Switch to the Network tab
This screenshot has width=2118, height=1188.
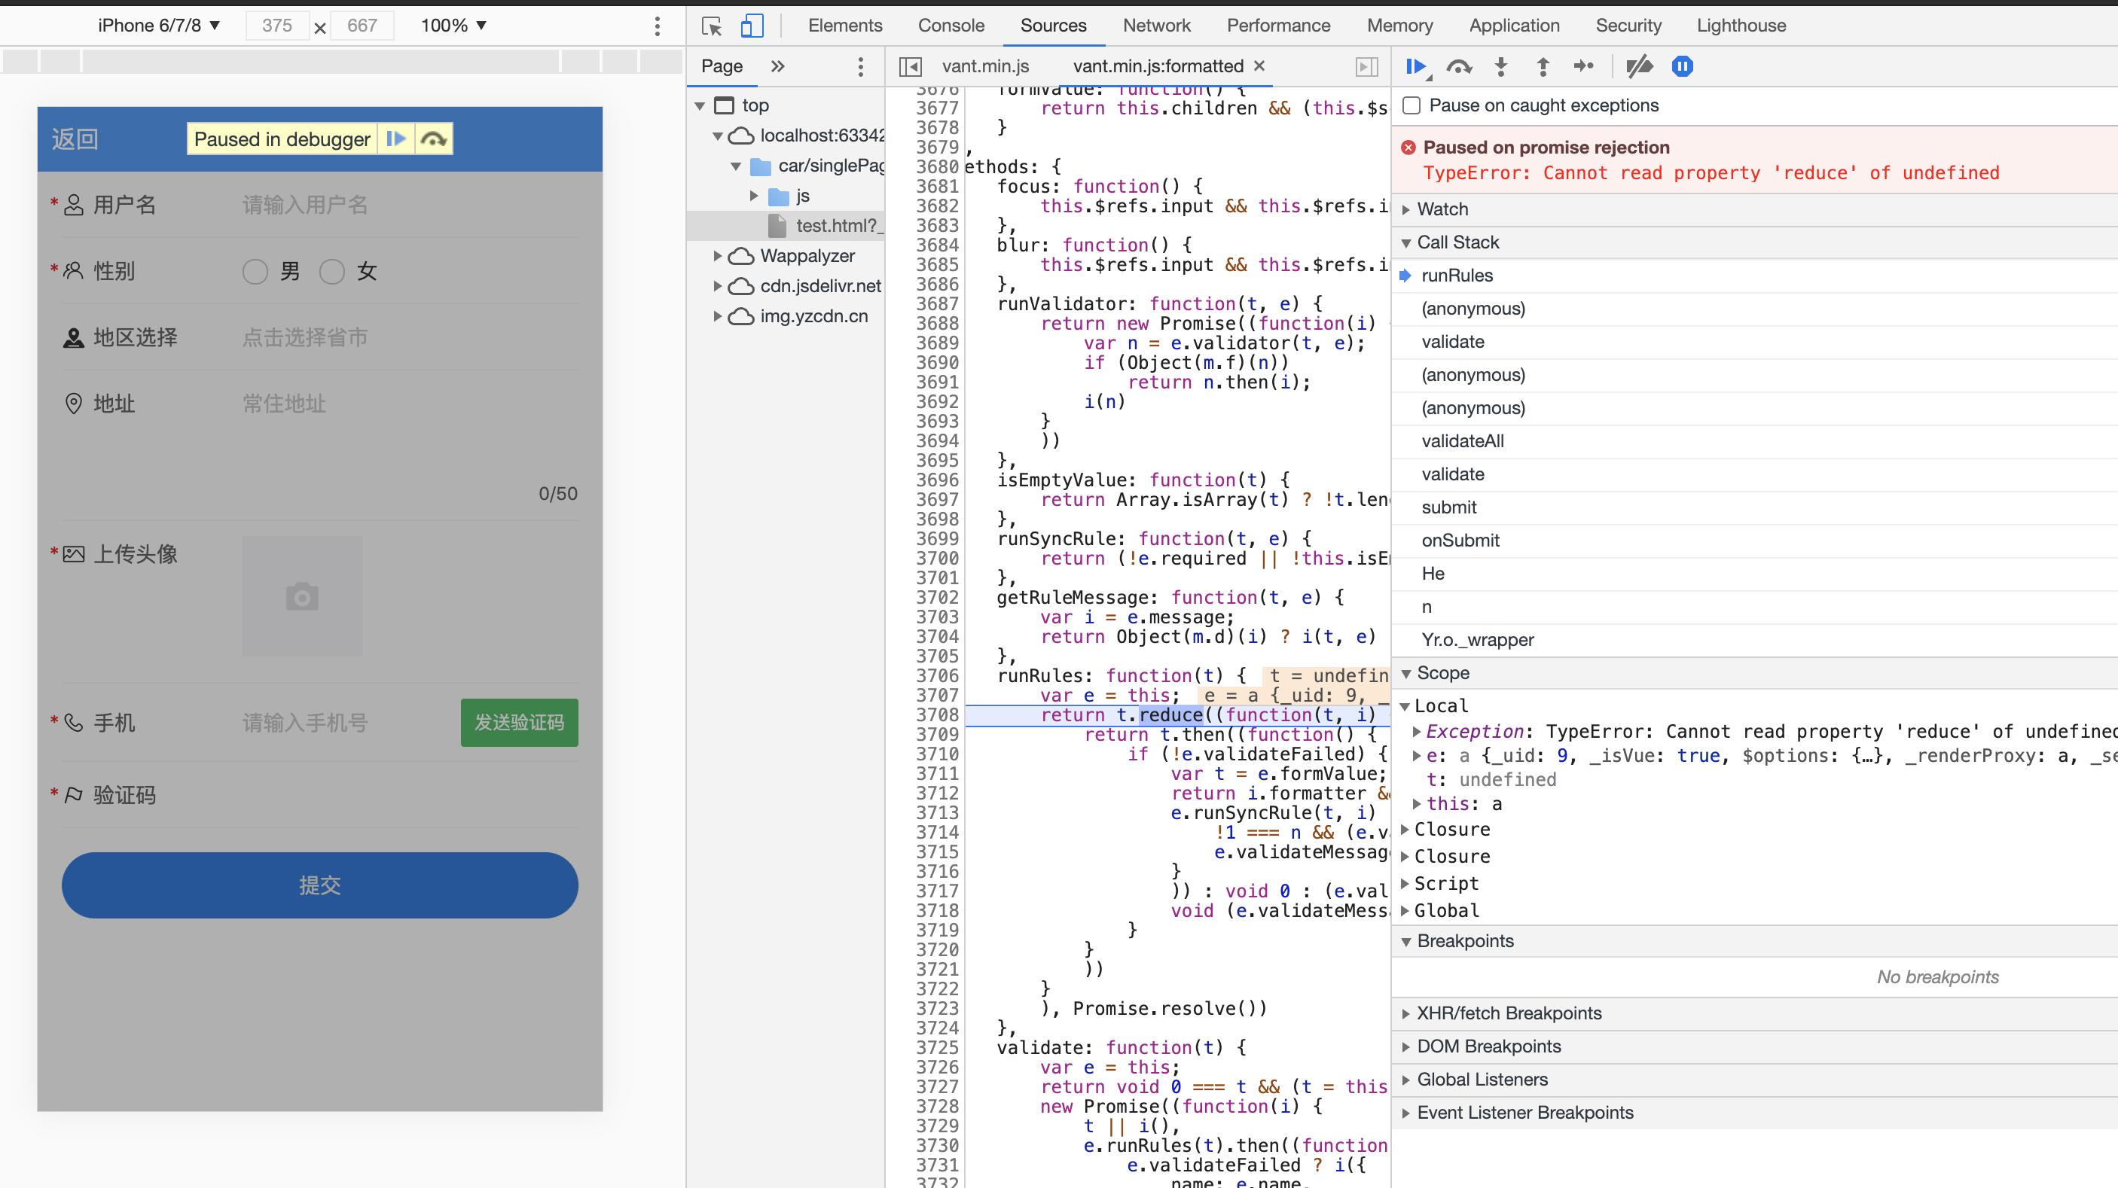click(x=1156, y=26)
